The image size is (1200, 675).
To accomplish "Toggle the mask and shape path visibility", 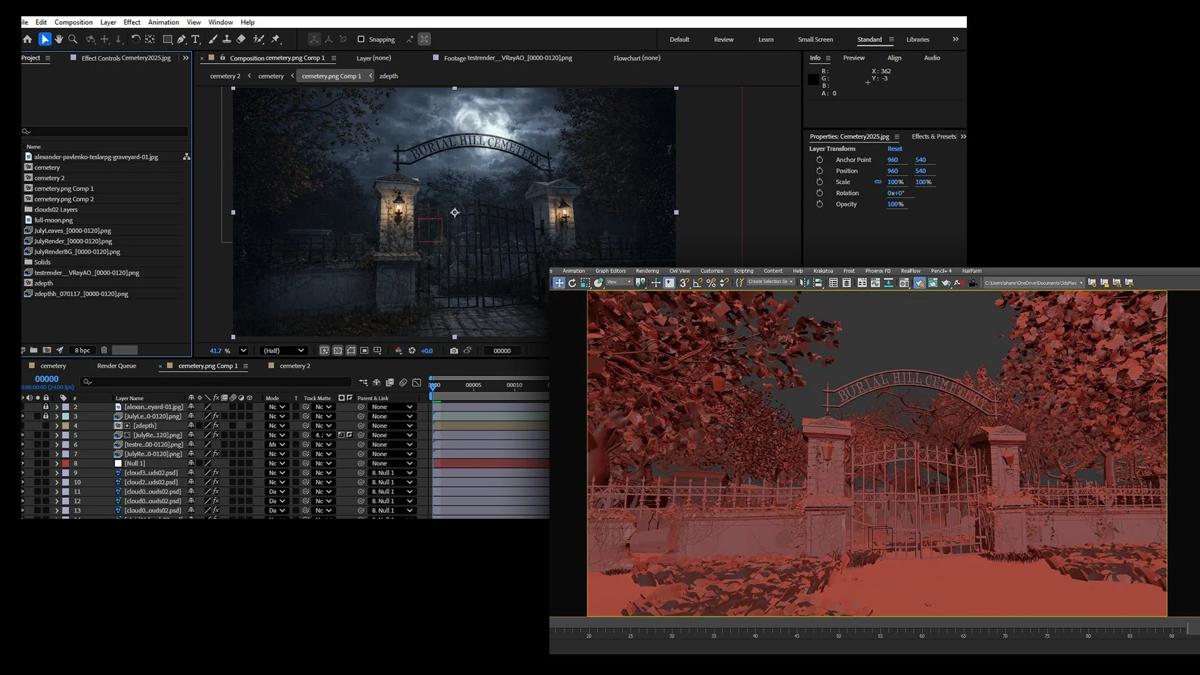I will point(351,351).
